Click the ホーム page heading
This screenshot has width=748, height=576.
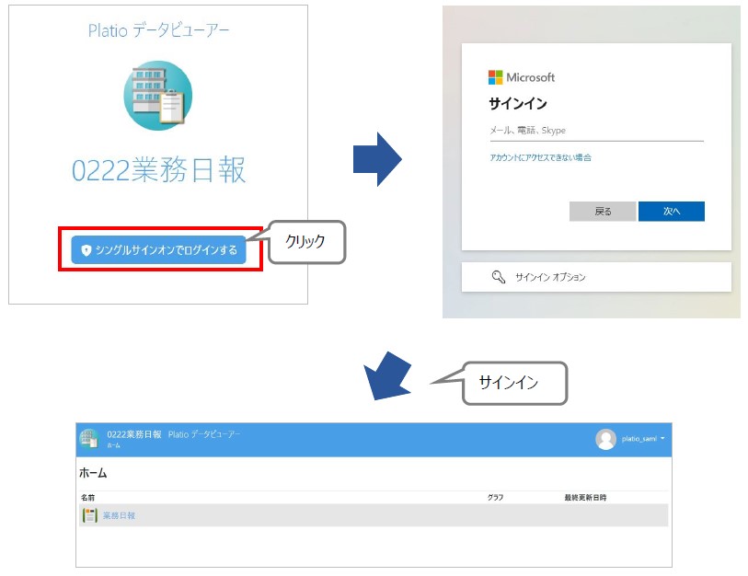pyautogui.click(x=93, y=473)
